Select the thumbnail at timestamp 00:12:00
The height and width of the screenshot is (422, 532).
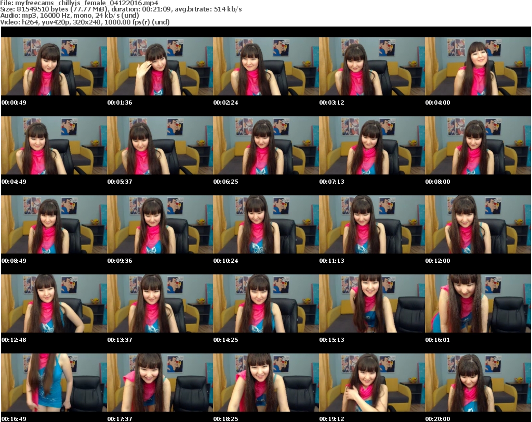point(478,225)
